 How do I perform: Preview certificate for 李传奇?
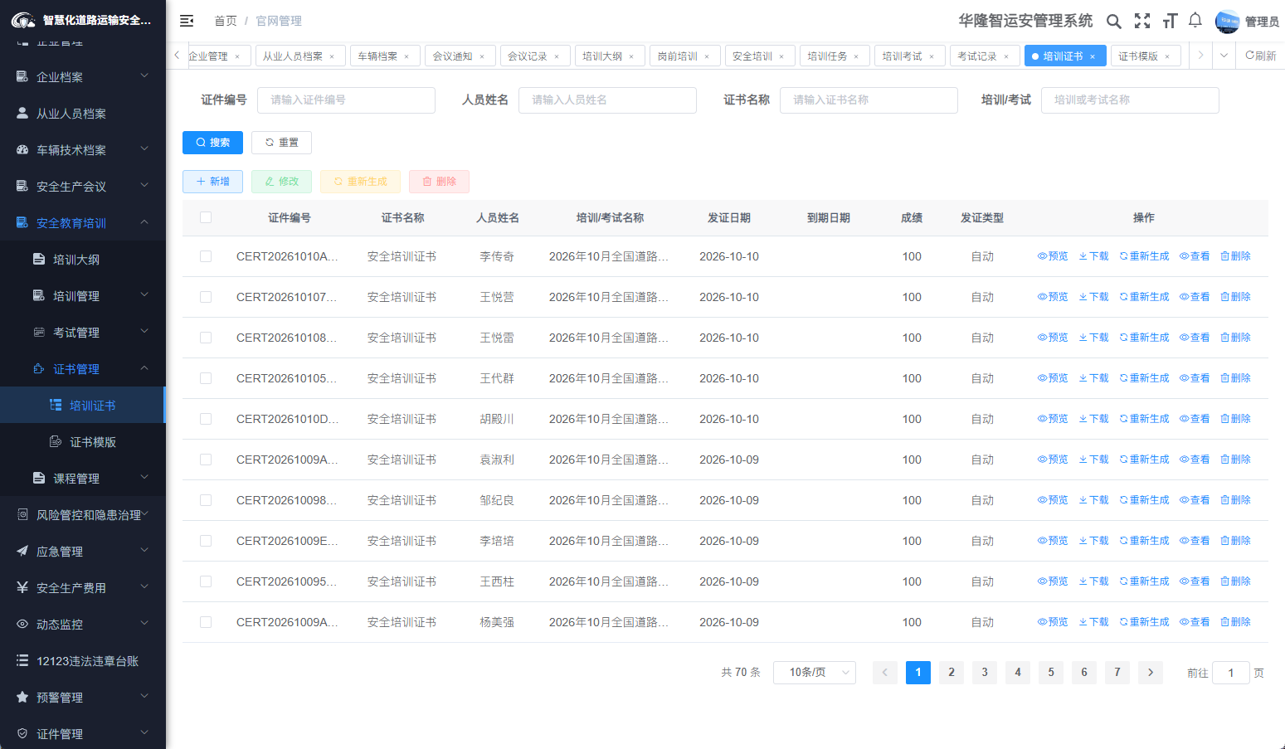[1053, 256]
